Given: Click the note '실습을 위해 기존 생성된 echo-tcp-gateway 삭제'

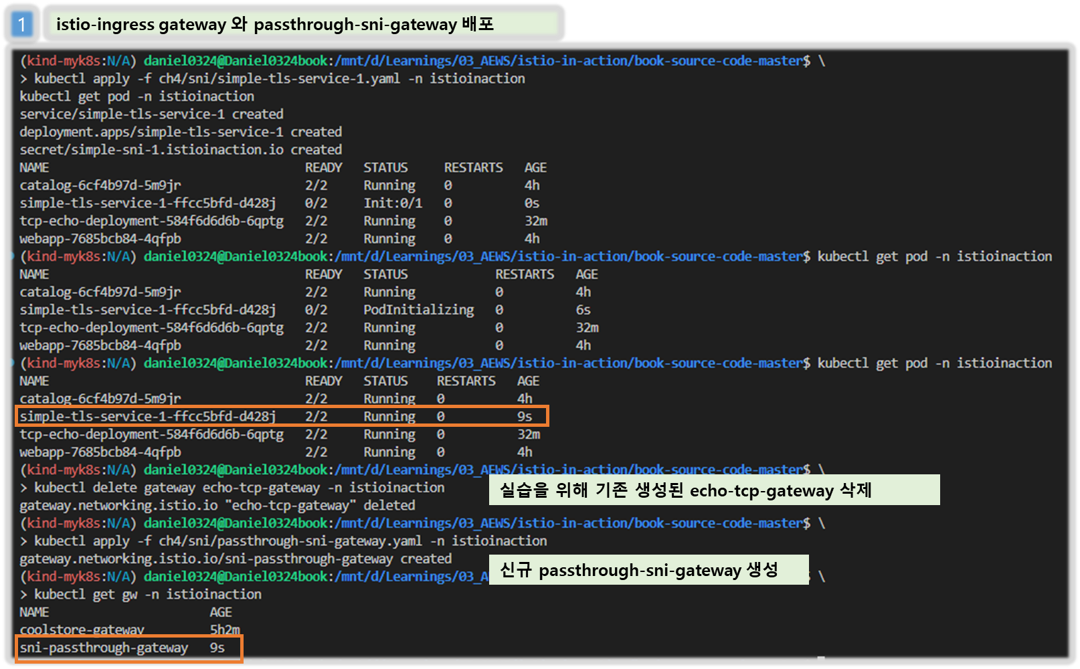Looking at the screenshot, I should [x=686, y=490].
